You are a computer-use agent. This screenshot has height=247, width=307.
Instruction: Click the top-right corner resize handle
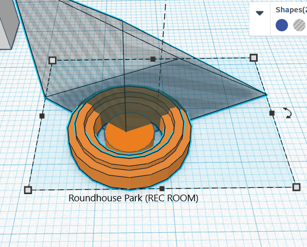click(254, 58)
